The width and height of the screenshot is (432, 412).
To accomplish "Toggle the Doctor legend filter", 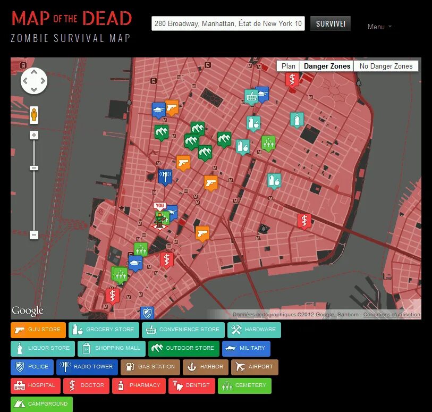I will tap(86, 386).
